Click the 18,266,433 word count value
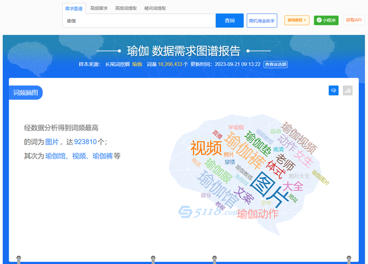Viewport: 368px width, 264px height. pos(170,64)
